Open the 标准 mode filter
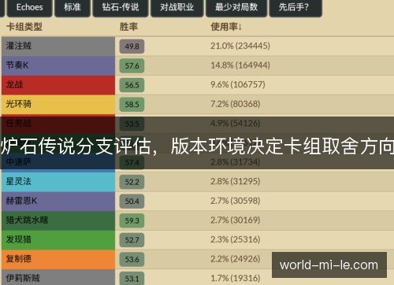 click(x=72, y=7)
